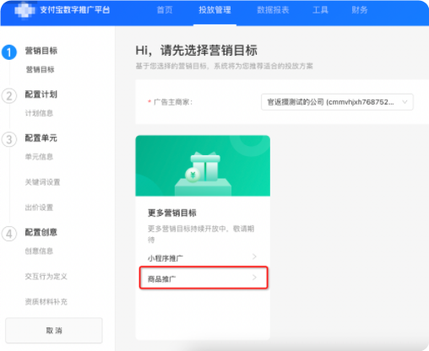Select the 配置单元 step heading
The height and width of the screenshot is (351, 429).
click(41, 138)
